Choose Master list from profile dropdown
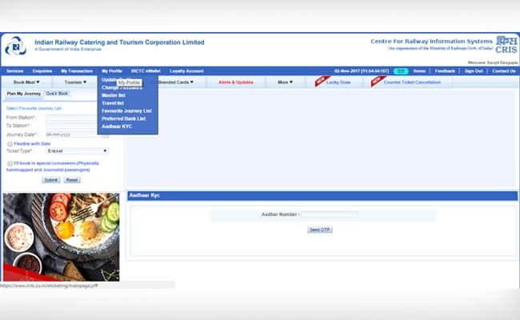The image size is (520, 320). point(114,95)
